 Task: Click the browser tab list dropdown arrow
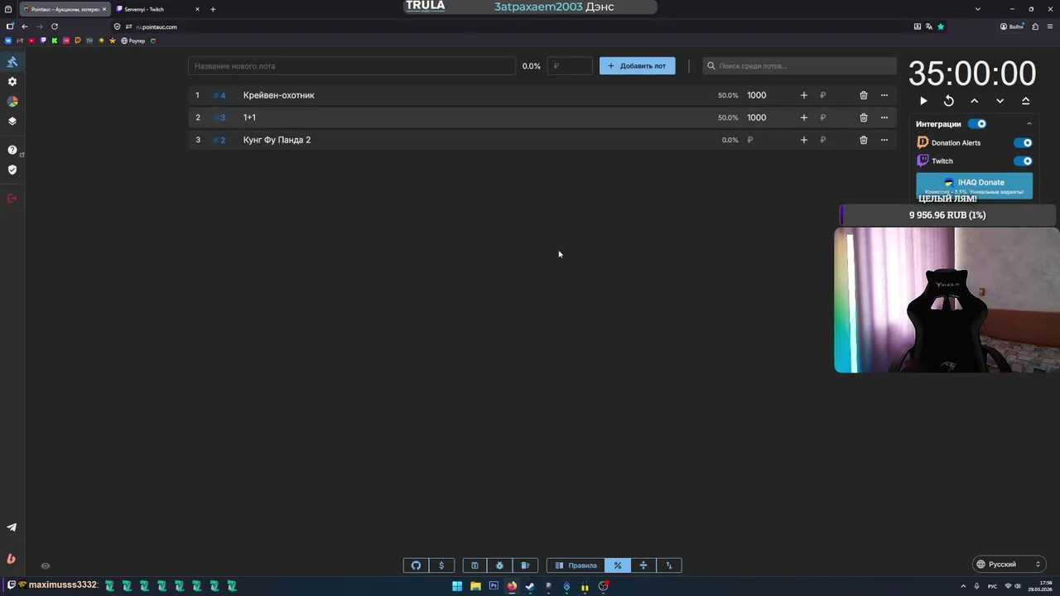[x=978, y=9]
